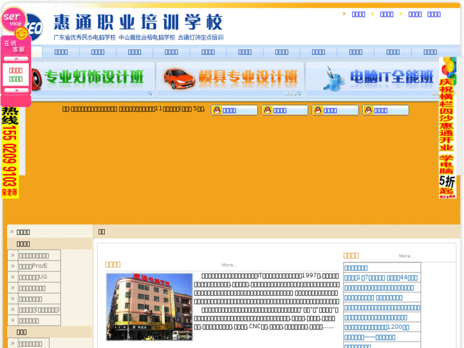Open the sidebar course with parentheses

(40, 310)
